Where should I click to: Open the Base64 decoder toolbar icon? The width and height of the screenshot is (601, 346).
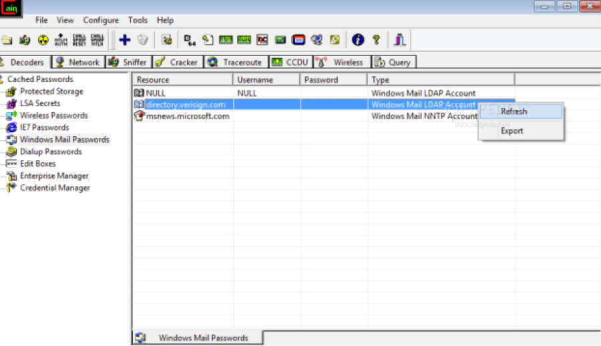190,40
